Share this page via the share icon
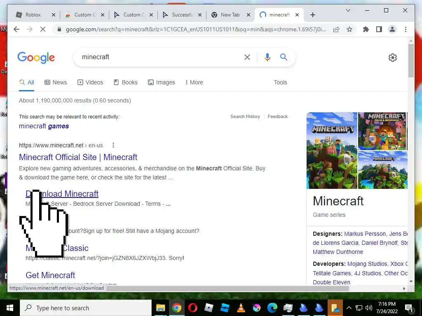Image resolution: width=422 pixels, height=316 pixels. click(x=336, y=29)
